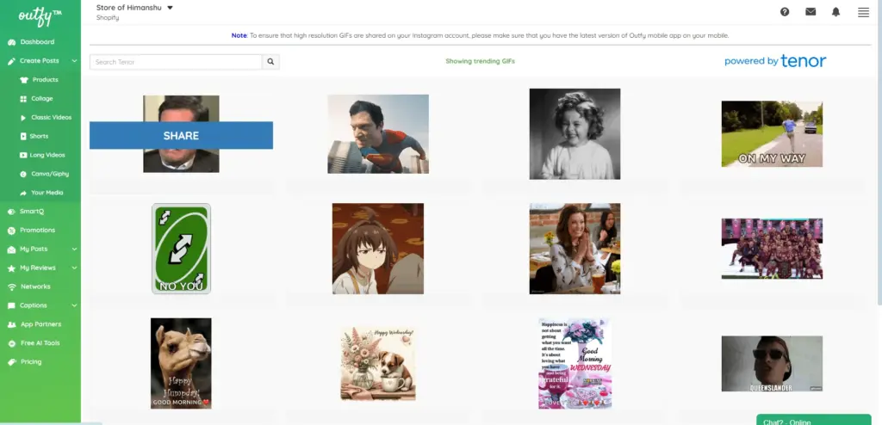Click the Tenor search magnifier button
The height and width of the screenshot is (425, 882).
(x=270, y=62)
